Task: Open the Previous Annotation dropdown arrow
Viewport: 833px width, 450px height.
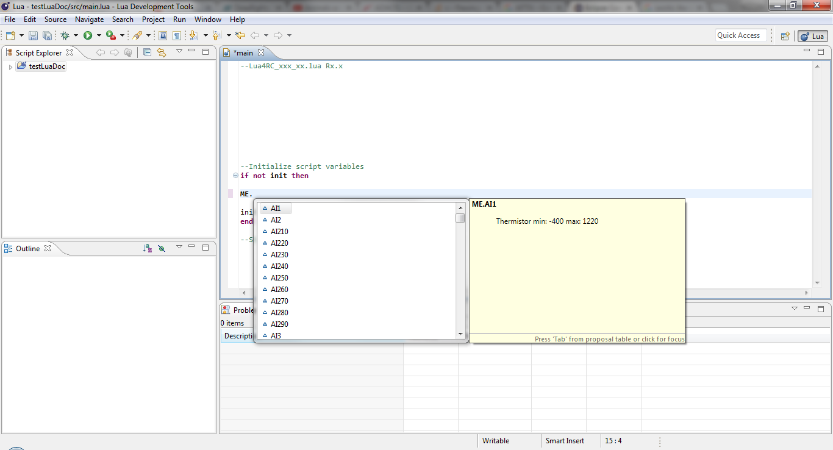Action: pos(229,35)
